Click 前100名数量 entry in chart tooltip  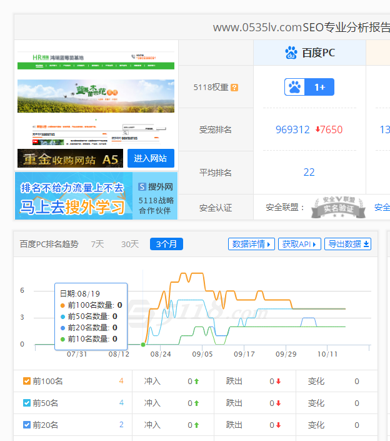tap(91, 305)
